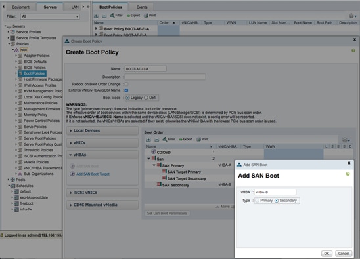Click Filter in Boot Order toolbar
The height and width of the screenshot is (259, 360).
pyautogui.click(x=169, y=139)
